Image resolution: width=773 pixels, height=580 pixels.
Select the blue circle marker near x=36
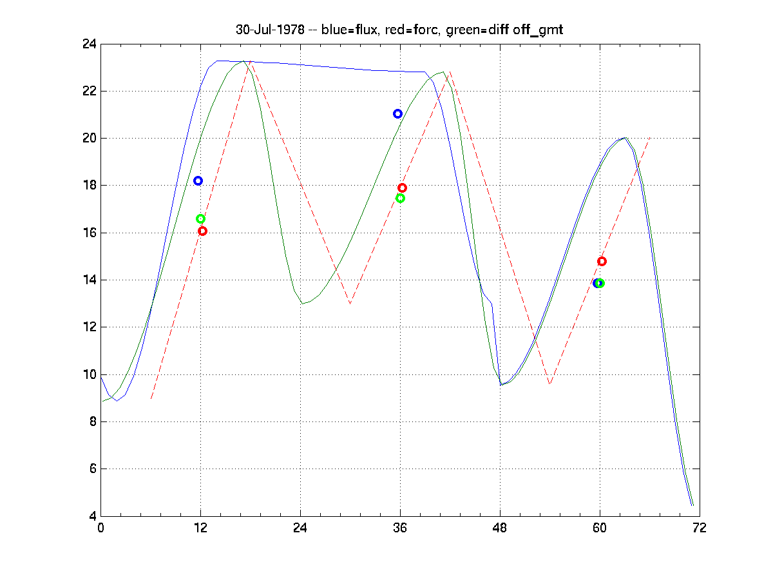tap(397, 114)
